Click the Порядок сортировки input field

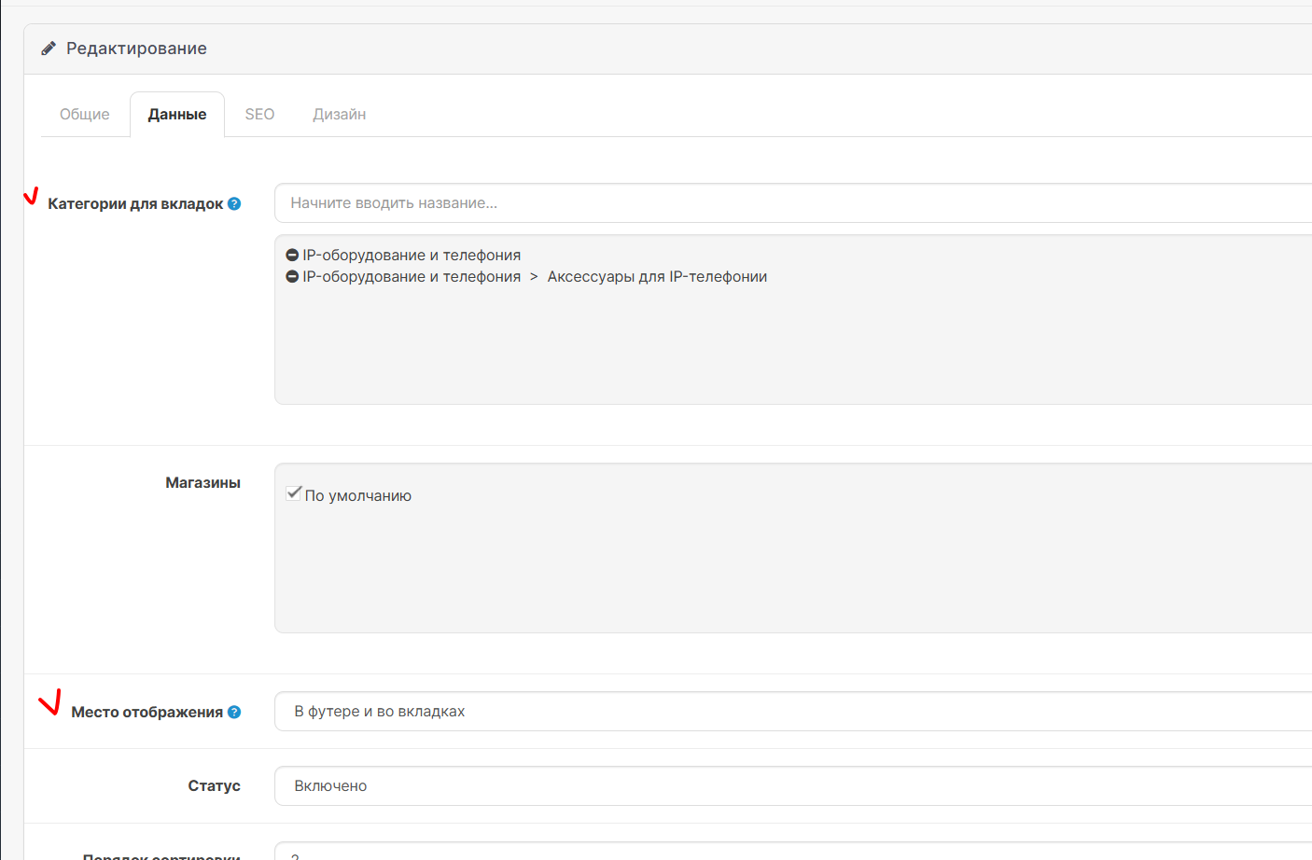[793, 853]
